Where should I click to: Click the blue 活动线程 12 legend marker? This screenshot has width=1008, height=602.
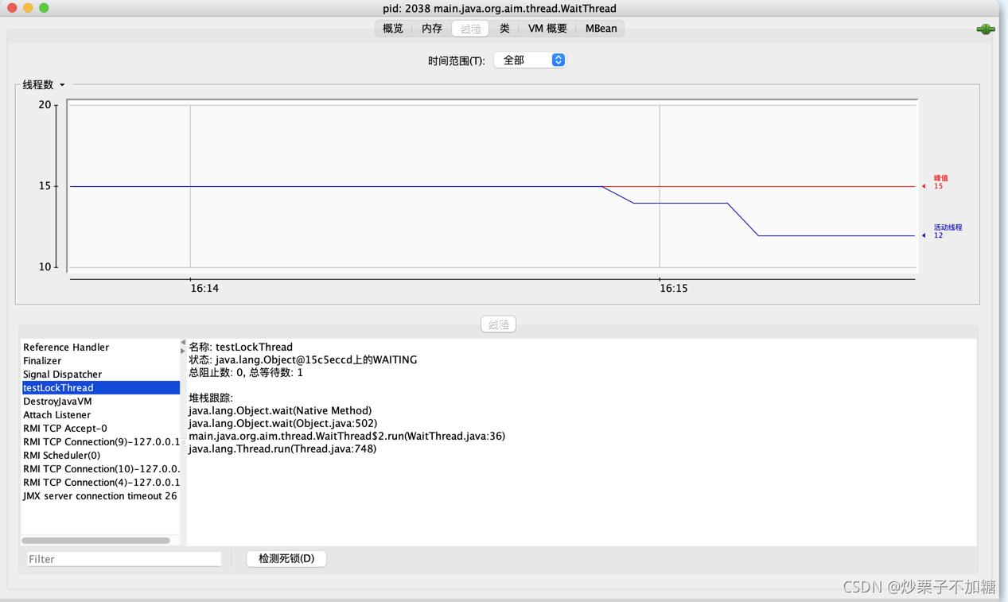coord(942,231)
